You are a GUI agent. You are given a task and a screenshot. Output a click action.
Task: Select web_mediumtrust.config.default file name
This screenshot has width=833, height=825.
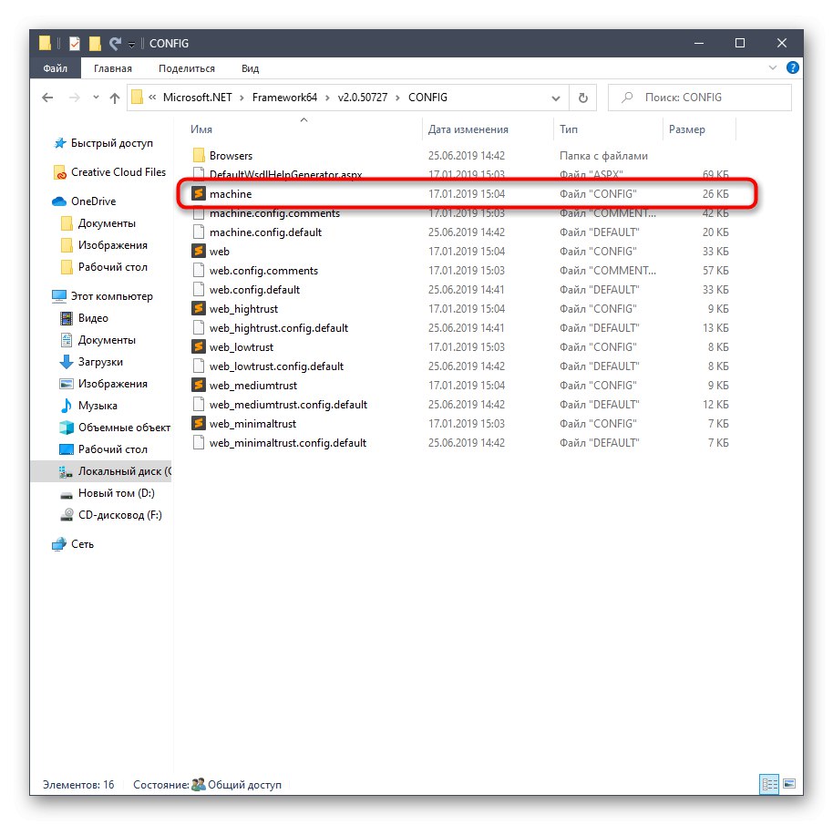click(x=288, y=405)
